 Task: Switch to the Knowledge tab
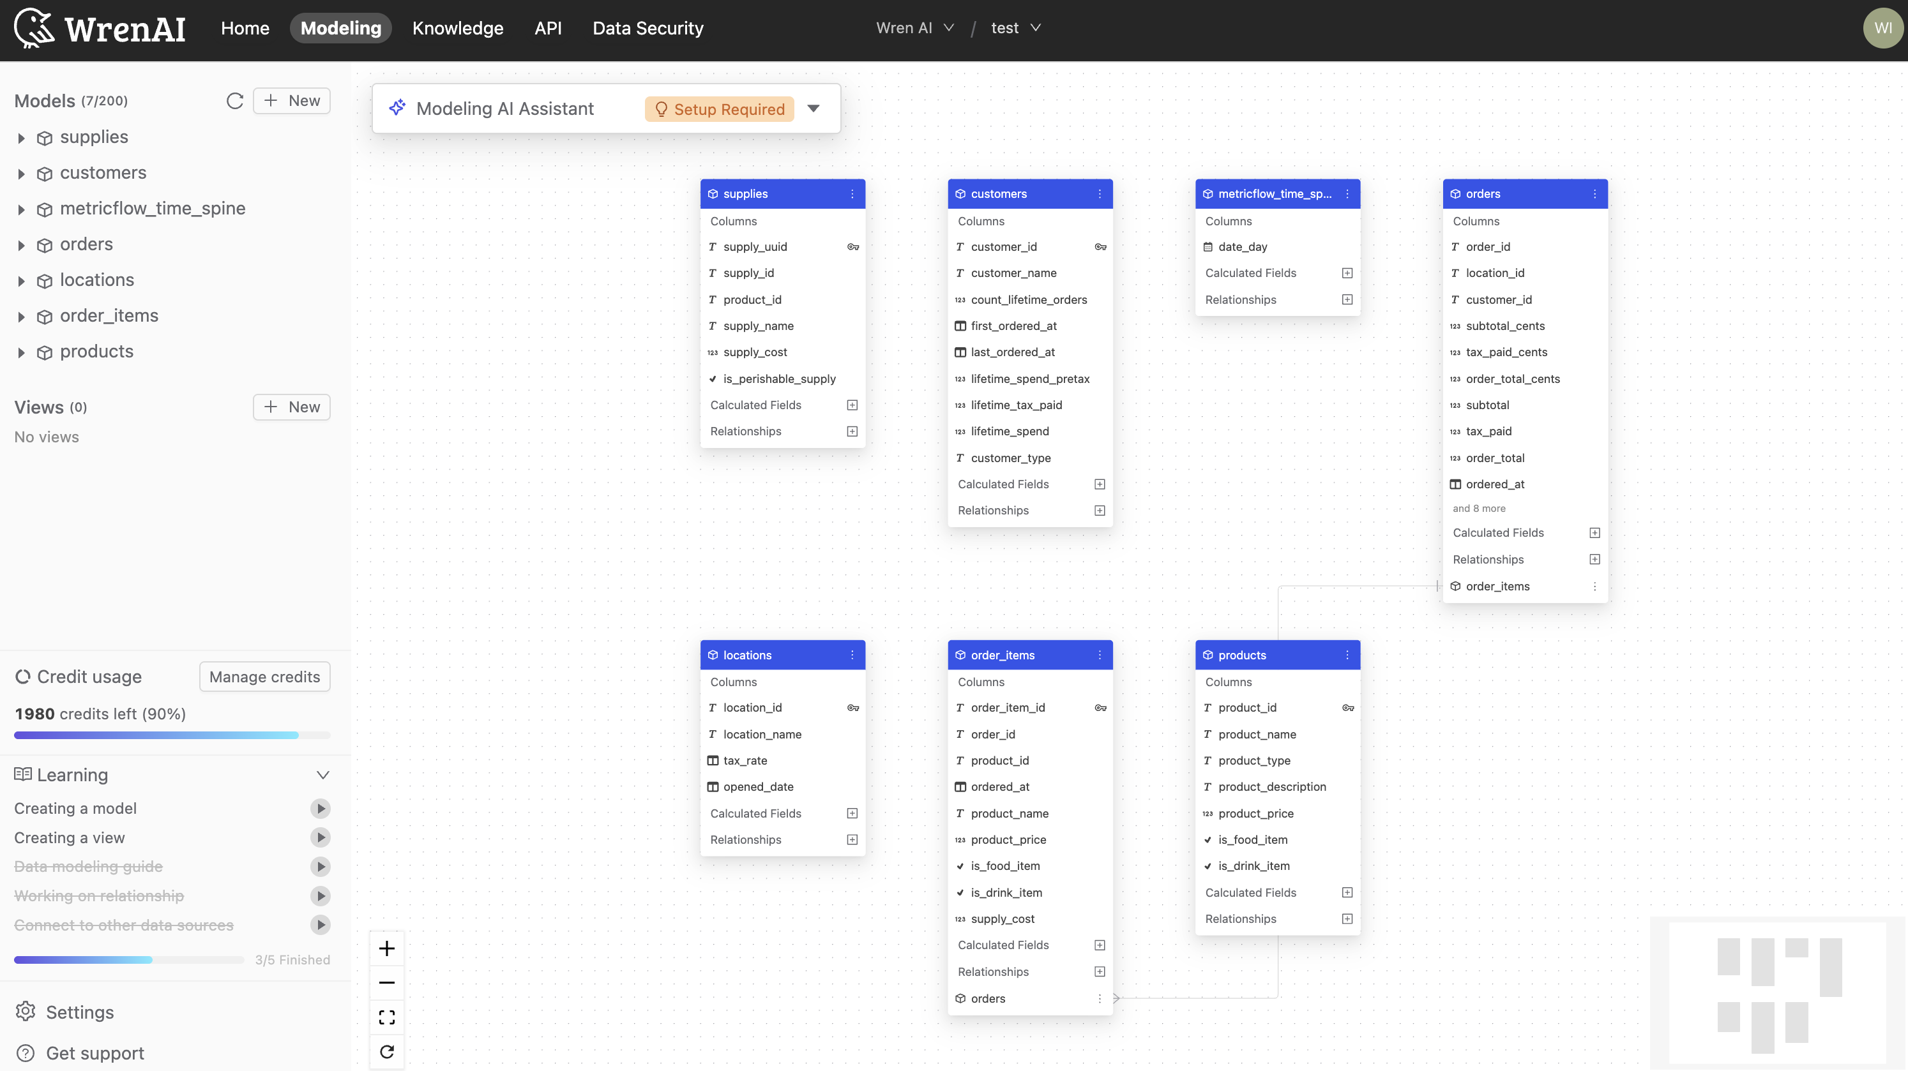coord(457,28)
